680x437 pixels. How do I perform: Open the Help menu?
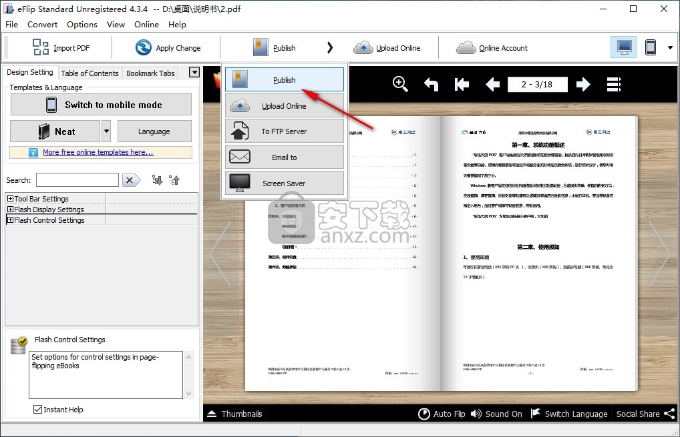tap(177, 25)
